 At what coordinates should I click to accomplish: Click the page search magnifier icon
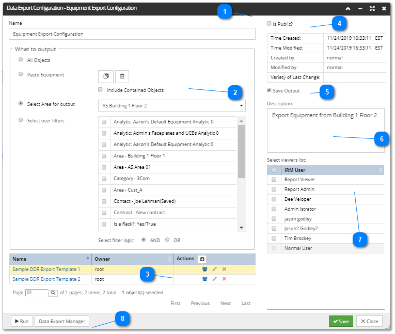[x=53, y=293]
